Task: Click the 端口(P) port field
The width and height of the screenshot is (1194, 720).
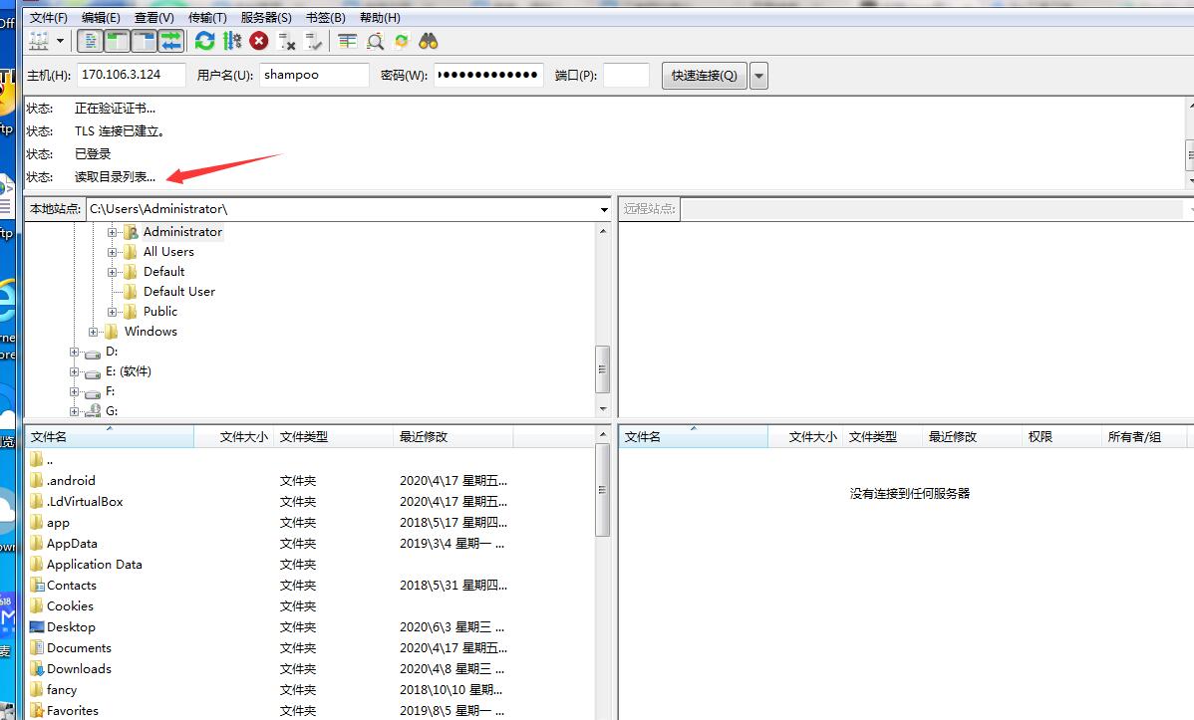Action: pyautogui.click(x=626, y=75)
